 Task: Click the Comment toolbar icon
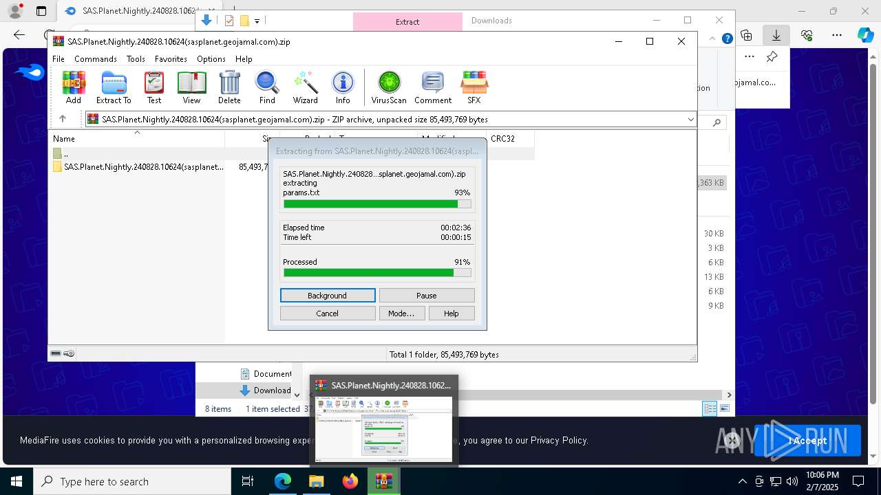pos(433,87)
